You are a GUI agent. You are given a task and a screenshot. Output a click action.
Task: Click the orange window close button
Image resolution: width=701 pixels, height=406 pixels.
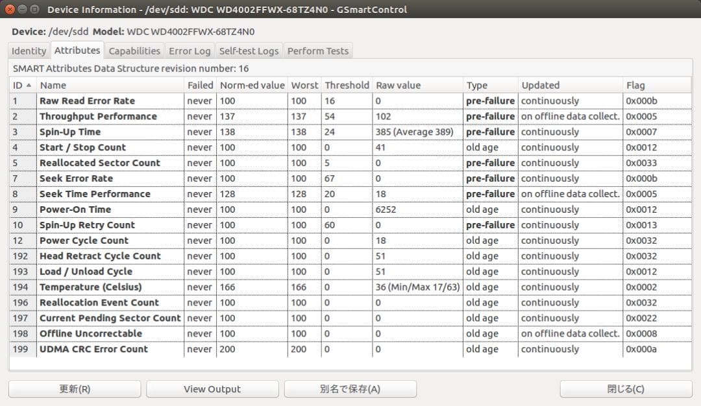[10, 9]
